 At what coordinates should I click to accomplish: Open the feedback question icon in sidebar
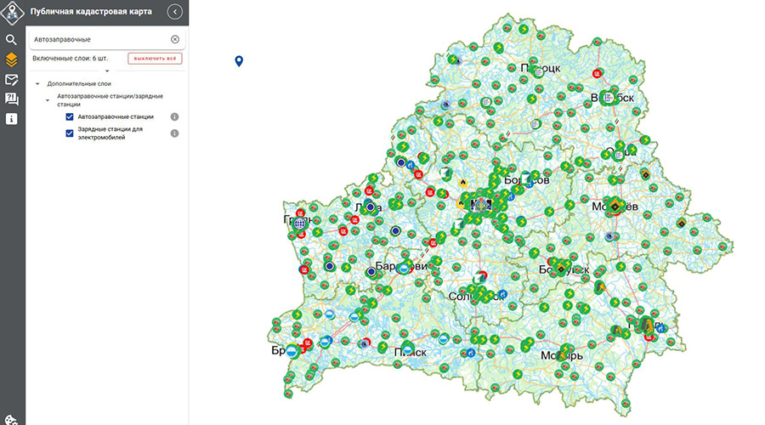pyautogui.click(x=11, y=99)
